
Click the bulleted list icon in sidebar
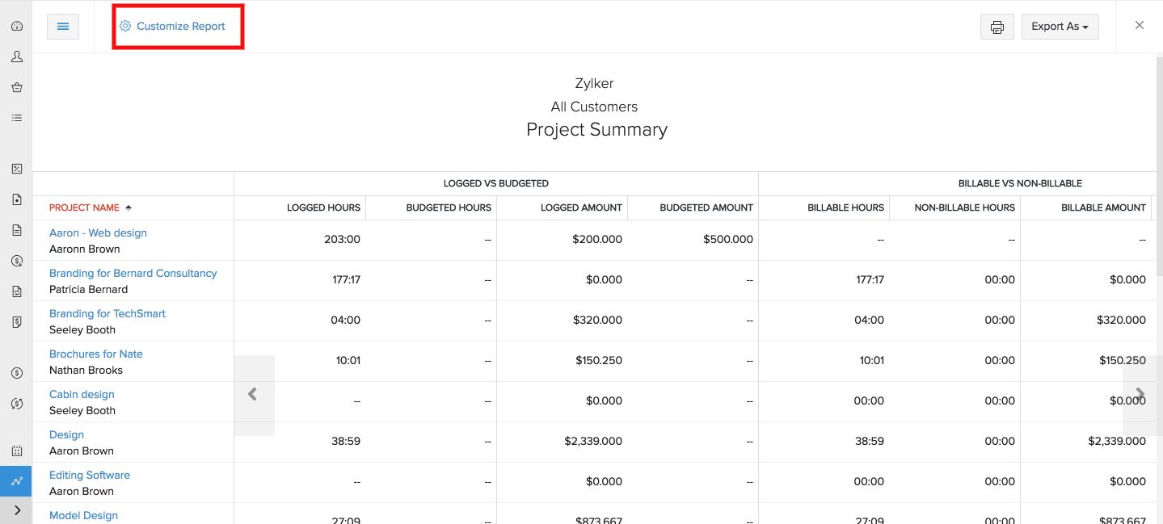point(16,118)
